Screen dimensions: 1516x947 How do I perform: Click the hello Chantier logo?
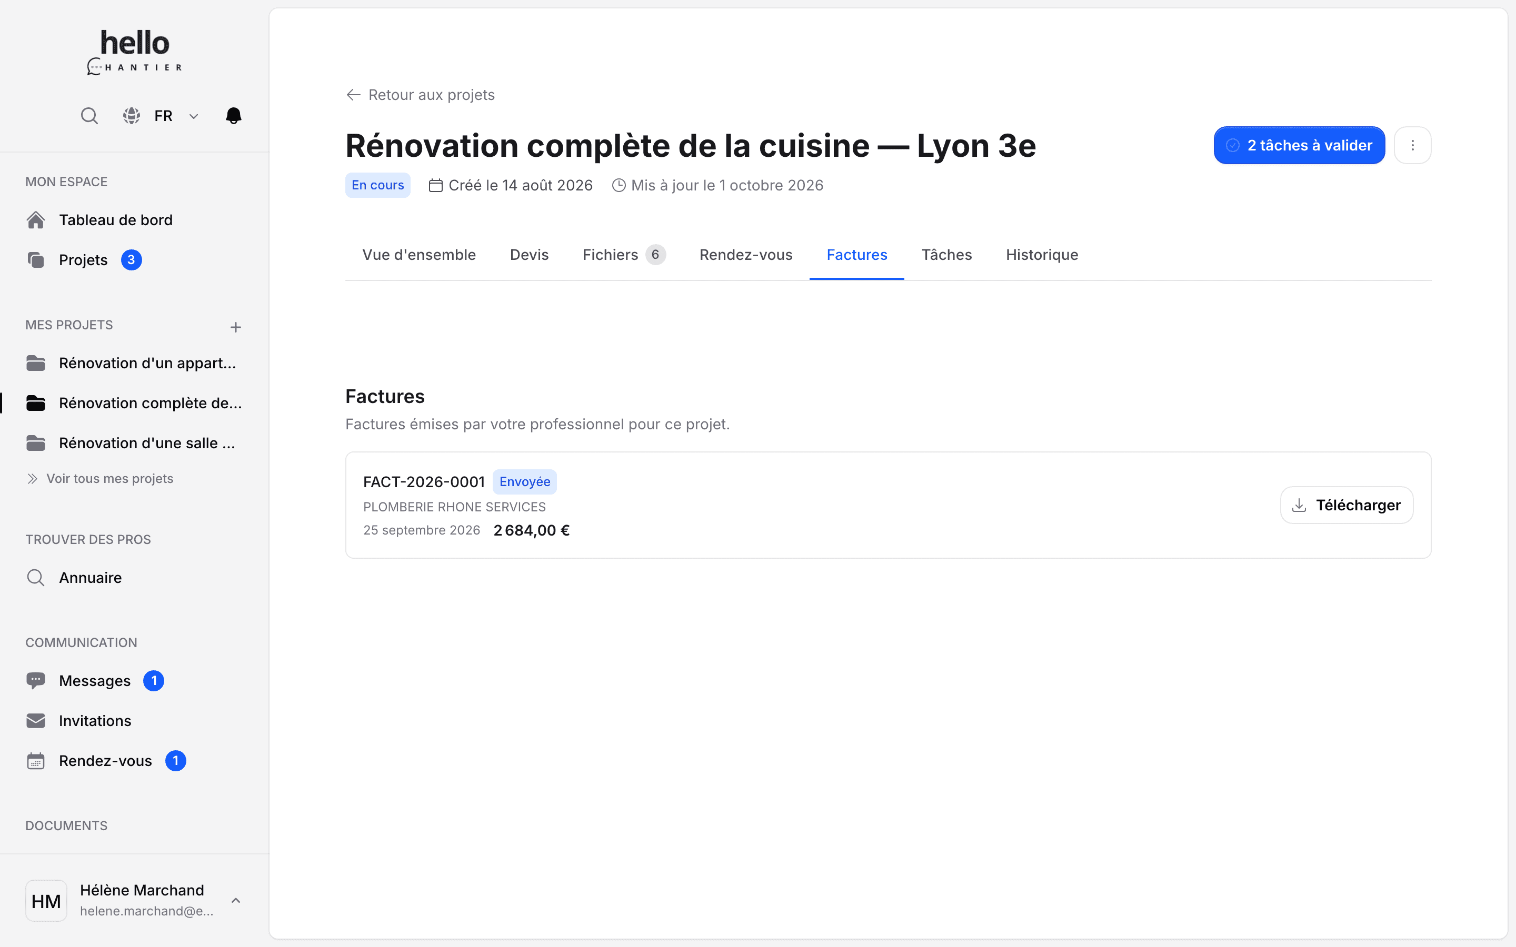click(x=135, y=53)
